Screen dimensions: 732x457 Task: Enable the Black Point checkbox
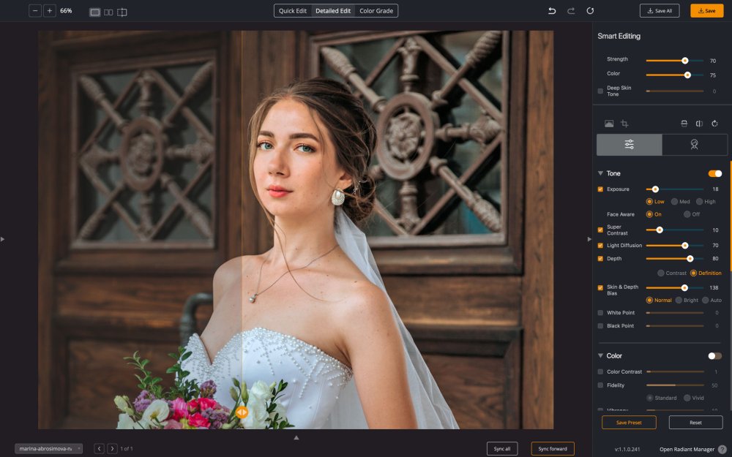[600, 326]
